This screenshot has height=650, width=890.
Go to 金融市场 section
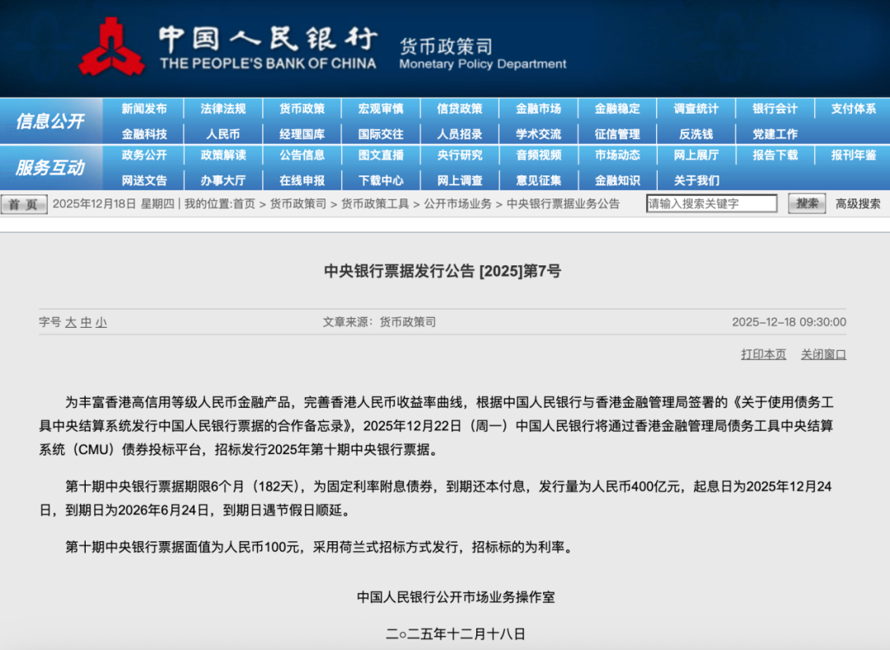click(538, 109)
